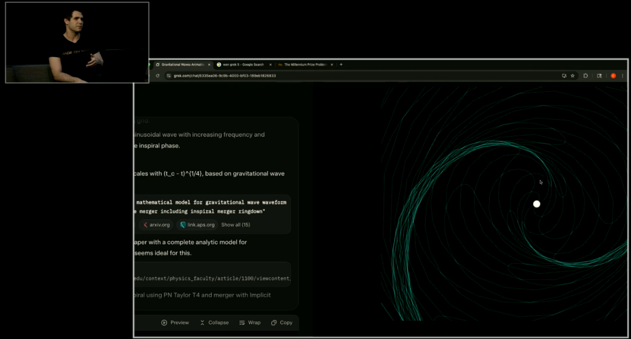This screenshot has height=339, width=631.
Task: Switch to The Millennium Prize Problems tab
Action: click(x=306, y=64)
